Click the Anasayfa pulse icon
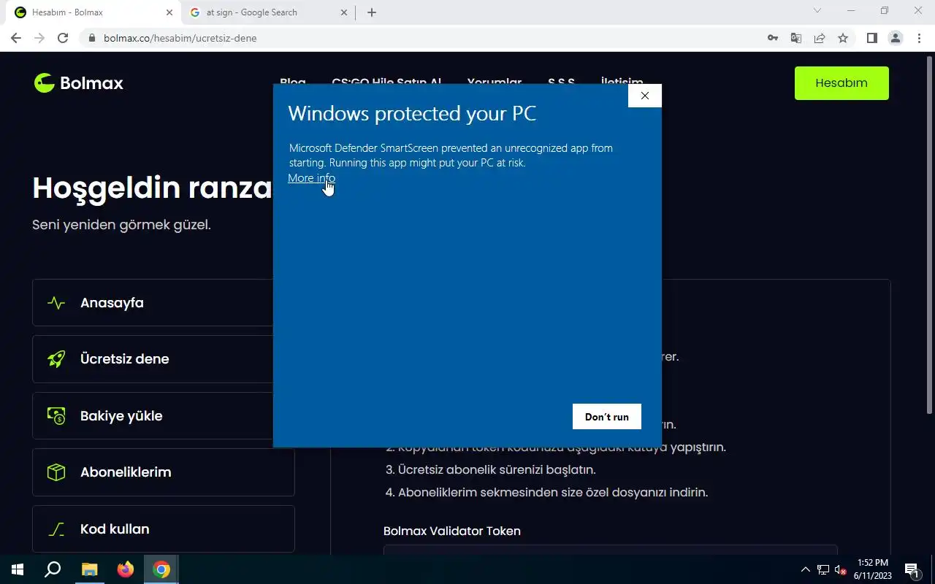The width and height of the screenshot is (935, 584). [56, 303]
